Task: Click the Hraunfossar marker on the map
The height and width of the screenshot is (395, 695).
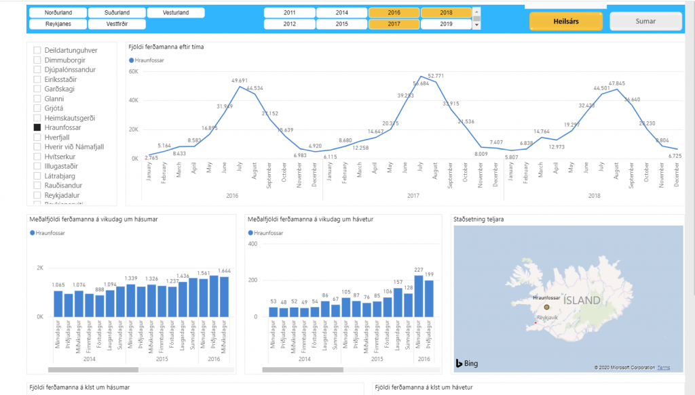Action: pos(546,307)
